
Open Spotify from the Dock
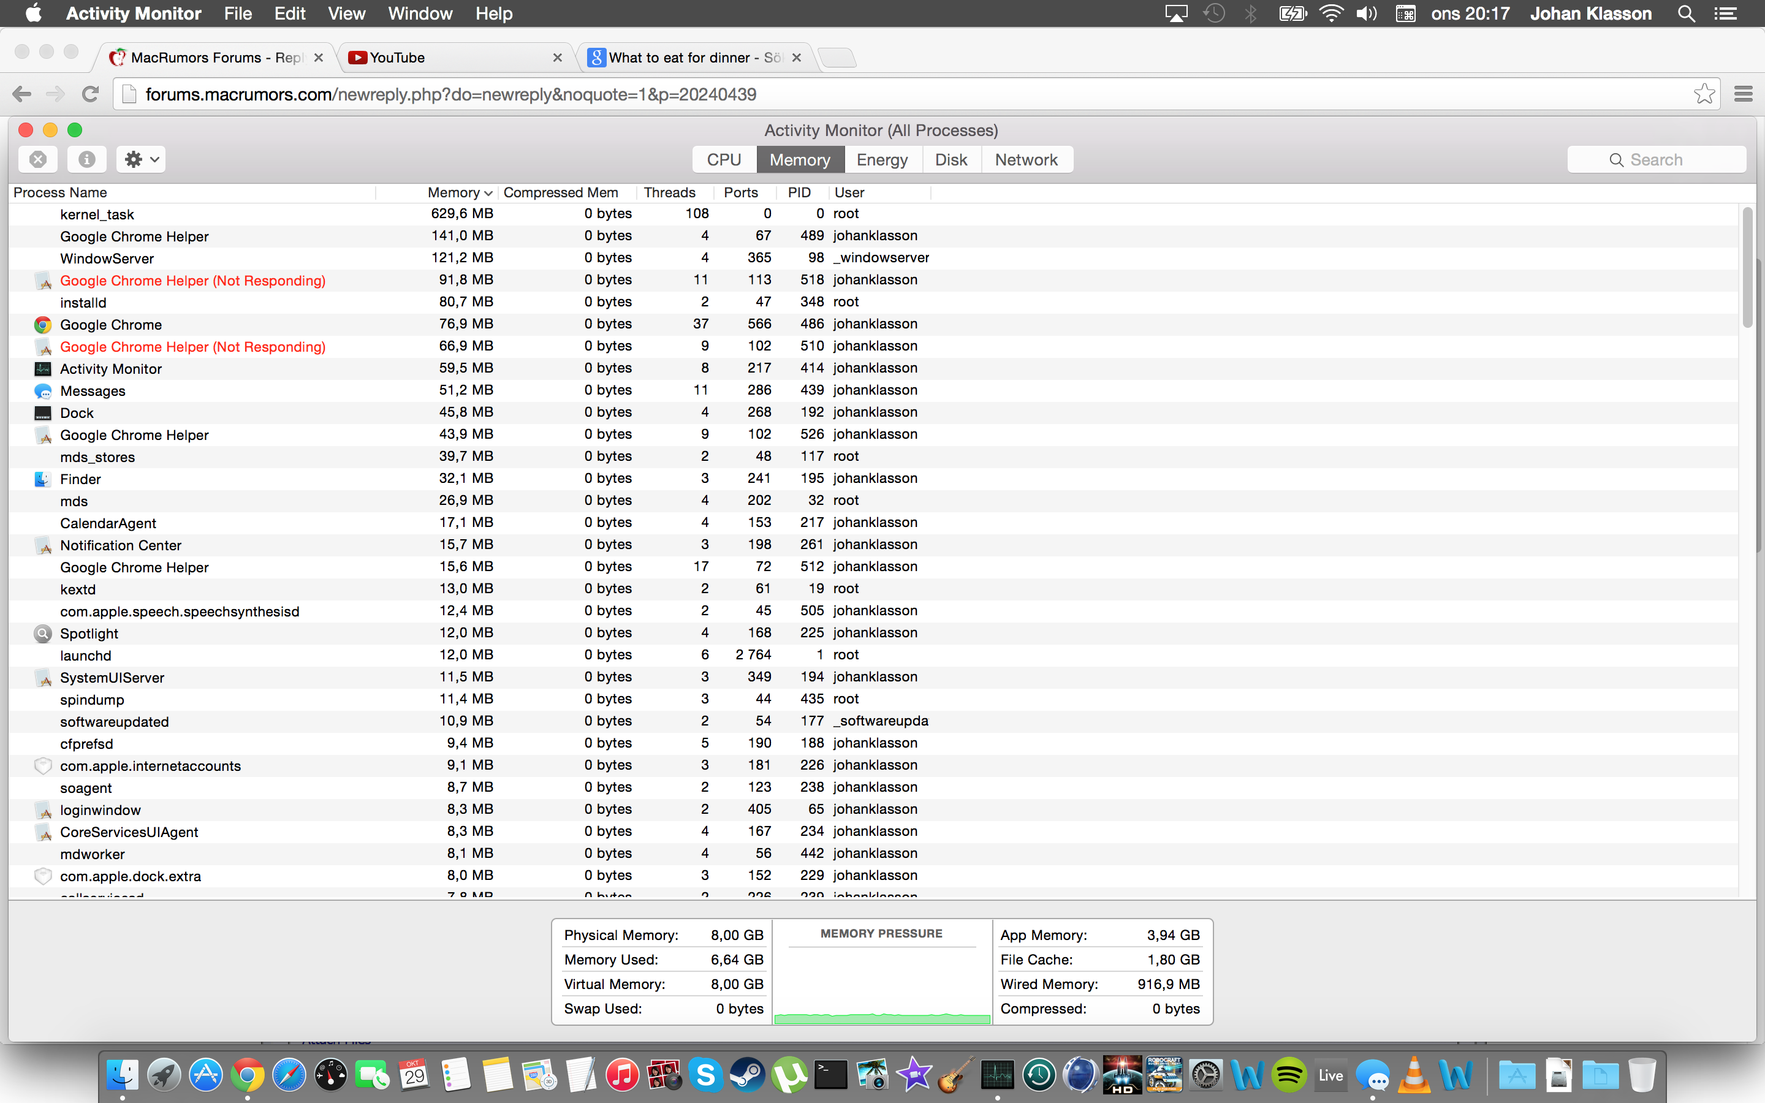1289,1075
